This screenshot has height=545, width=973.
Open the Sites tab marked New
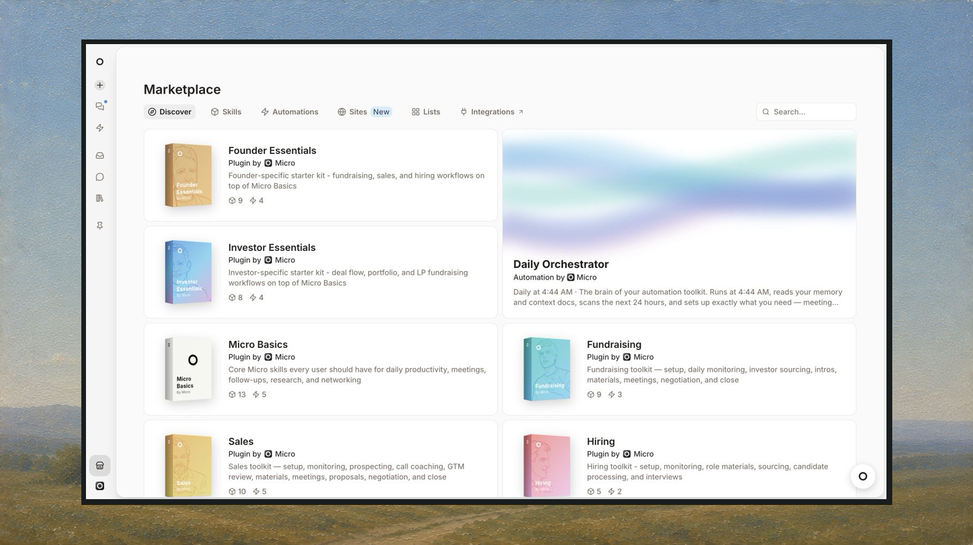[x=365, y=112]
